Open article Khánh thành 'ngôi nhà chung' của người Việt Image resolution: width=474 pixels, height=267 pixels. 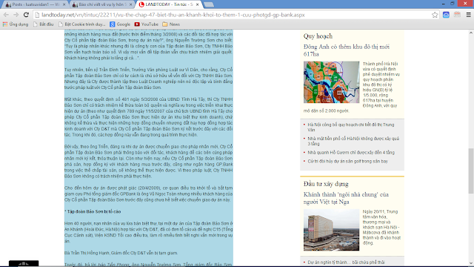tap(346, 198)
